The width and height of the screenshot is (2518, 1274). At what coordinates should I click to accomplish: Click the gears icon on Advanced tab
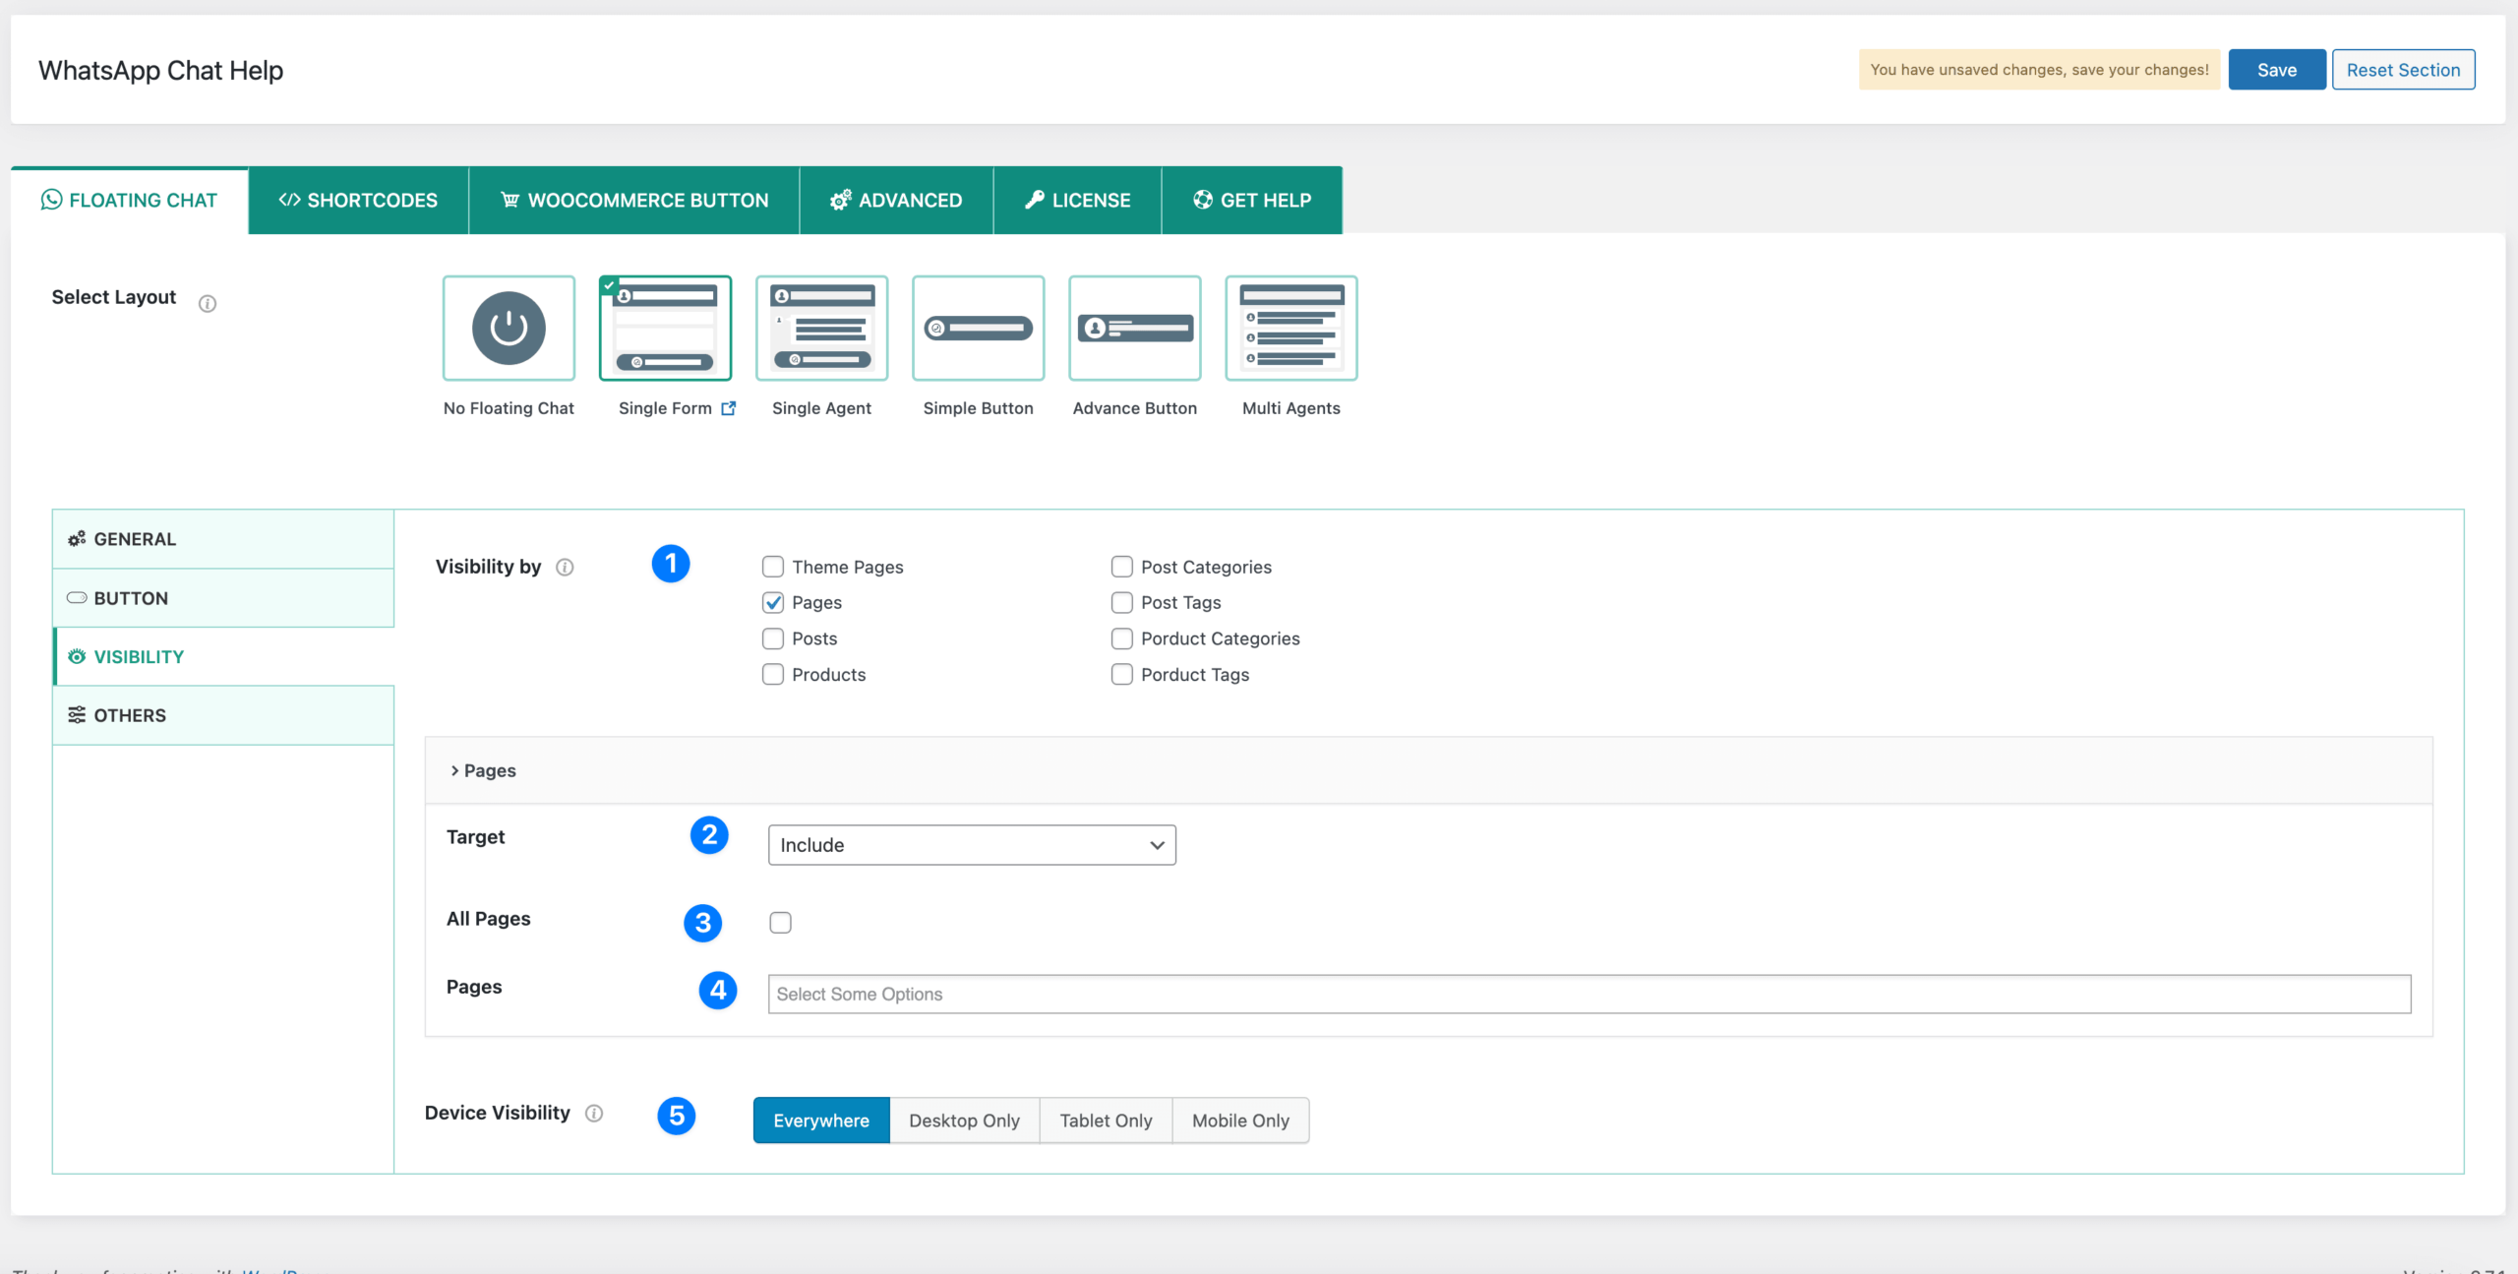tap(840, 200)
